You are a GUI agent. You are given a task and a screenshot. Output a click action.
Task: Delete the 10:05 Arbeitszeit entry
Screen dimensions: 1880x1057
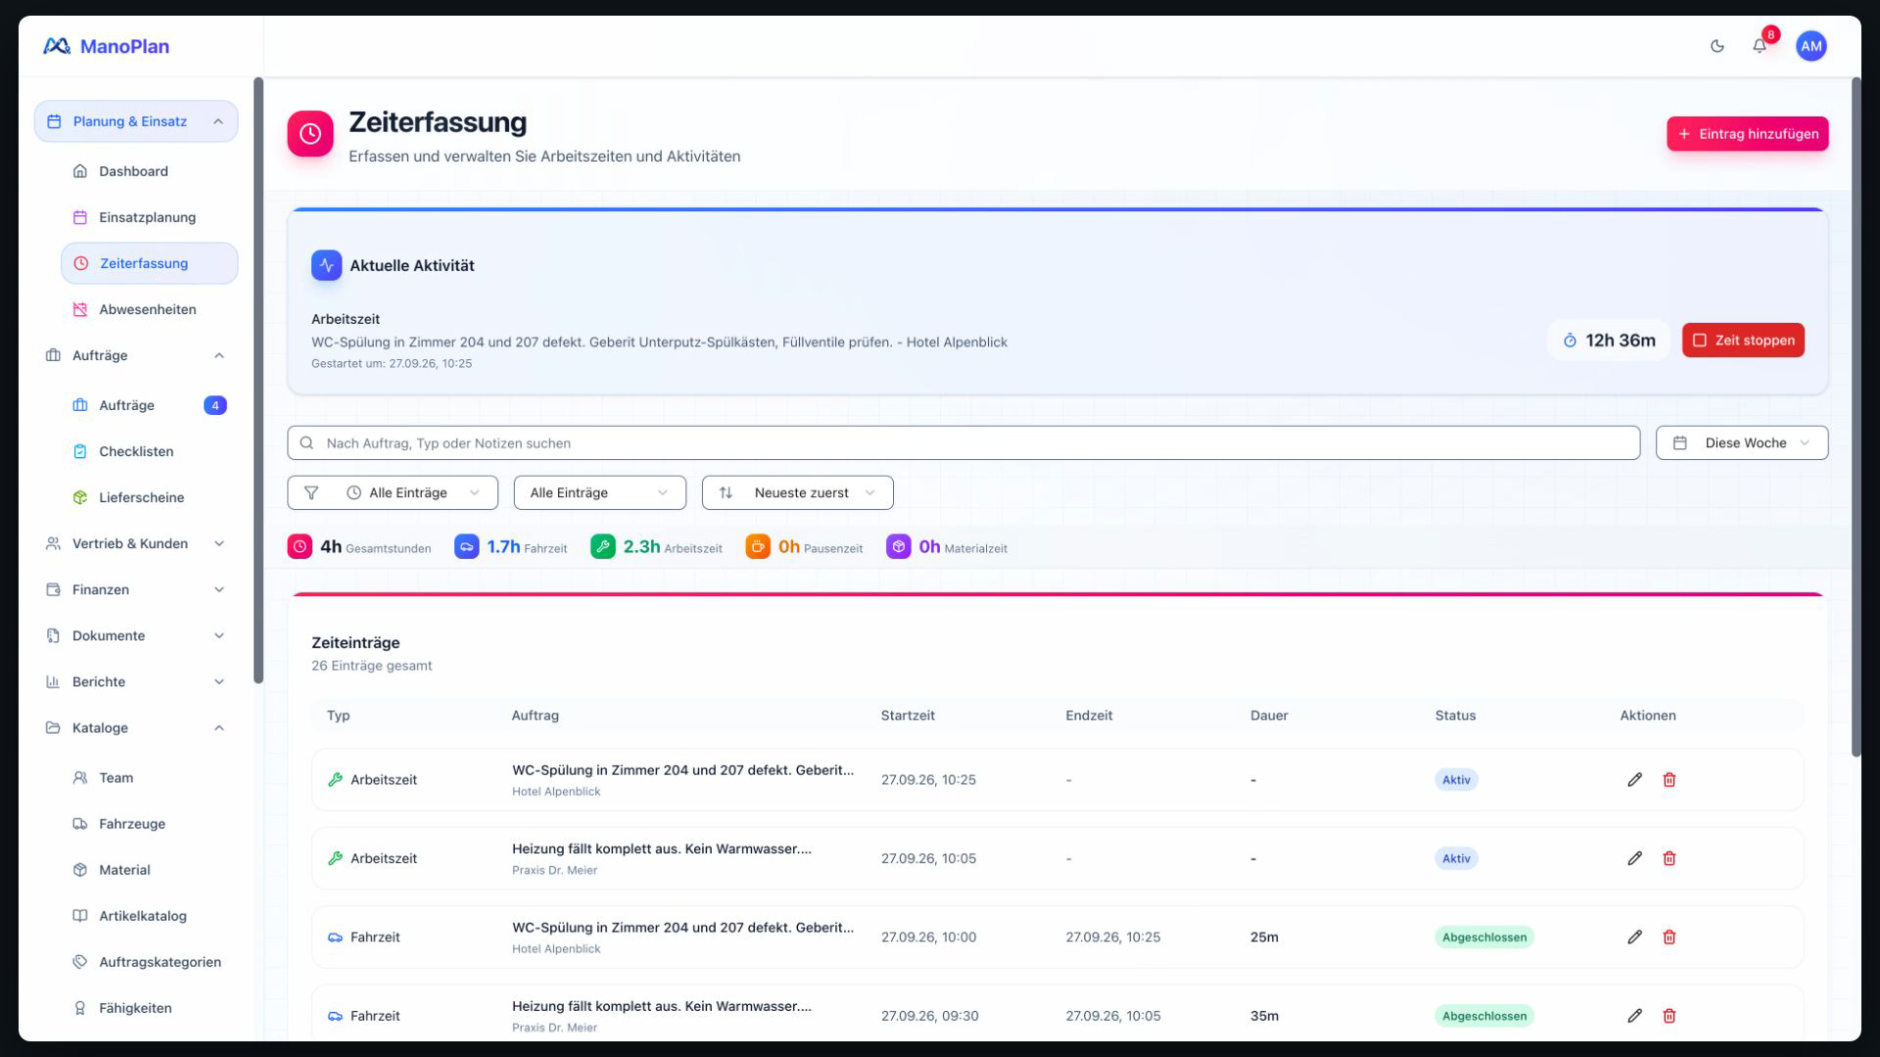(1669, 858)
